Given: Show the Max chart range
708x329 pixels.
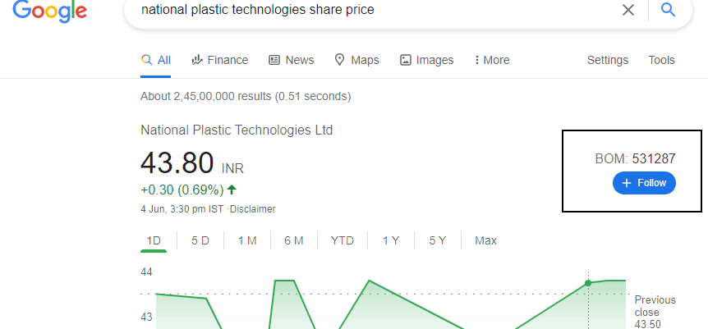Looking at the screenshot, I should point(486,240).
